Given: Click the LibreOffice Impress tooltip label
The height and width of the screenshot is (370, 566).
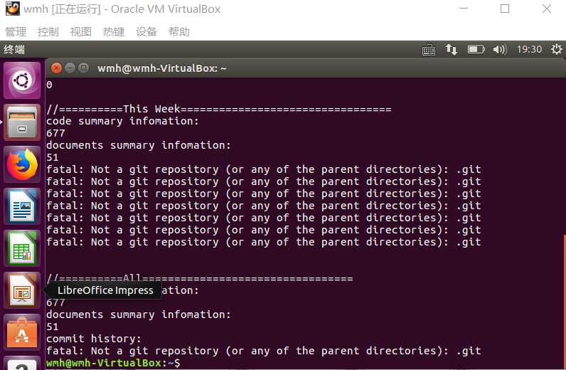Looking at the screenshot, I should point(105,290).
